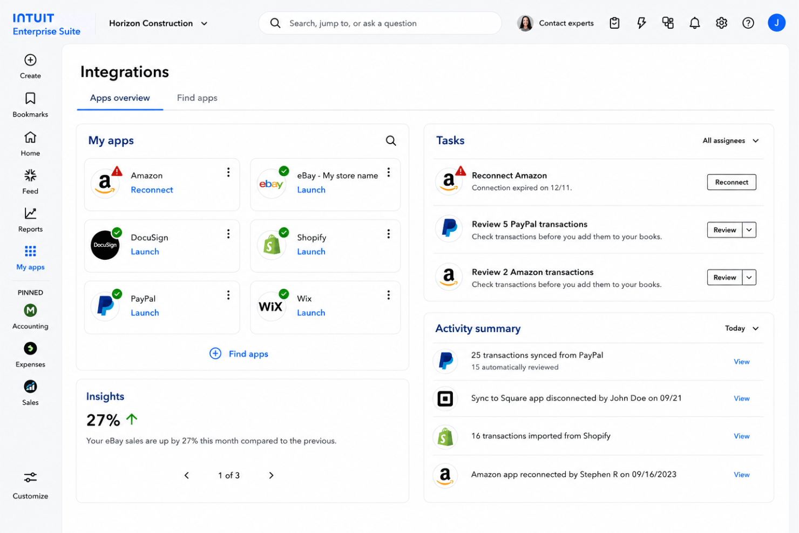Click the help question mark icon
This screenshot has width=799, height=533.
pos(748,23)
